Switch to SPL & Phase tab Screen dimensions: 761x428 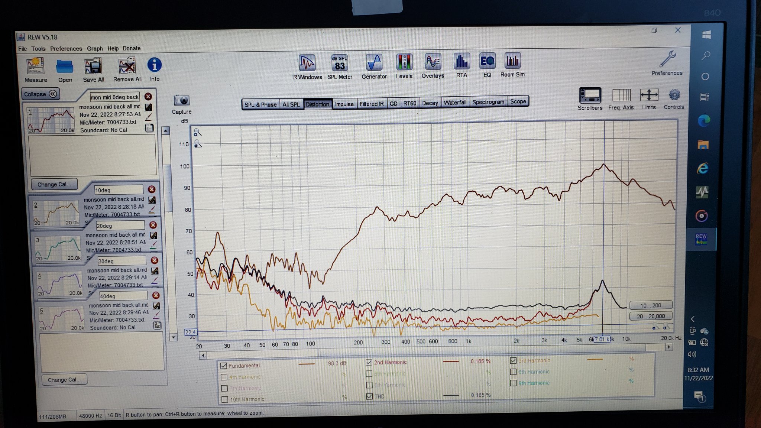pos(260,104)
